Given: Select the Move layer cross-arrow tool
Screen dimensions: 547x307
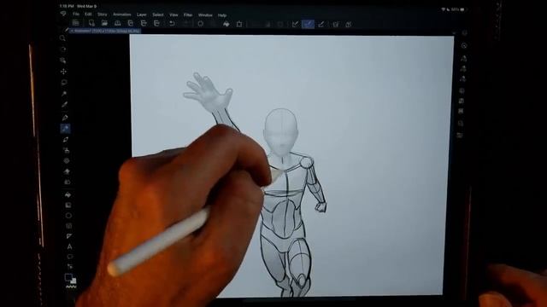Looking at the screenshot, I should tap(63, 72).
